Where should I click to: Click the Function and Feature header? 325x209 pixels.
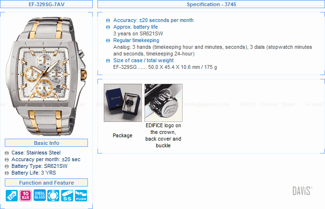coord(46,183)
